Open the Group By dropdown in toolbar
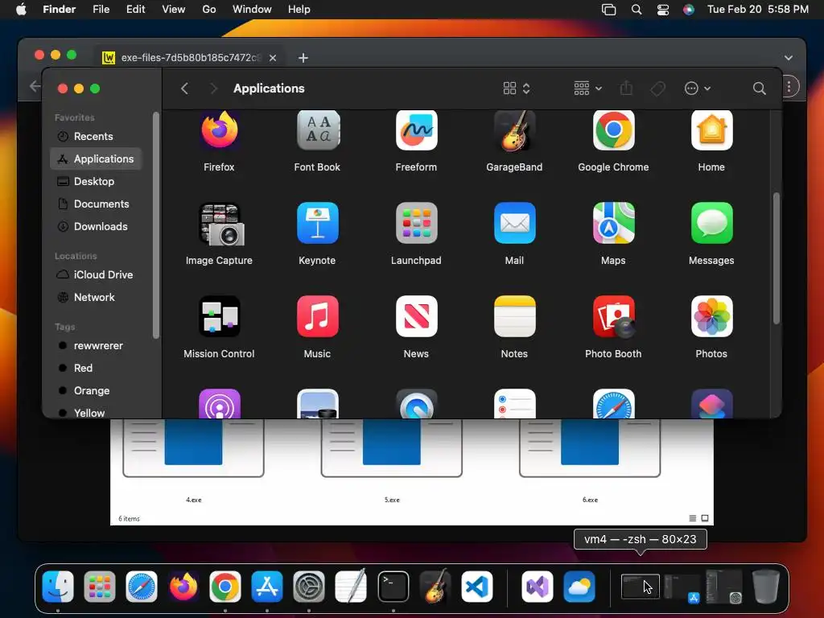 587,89
